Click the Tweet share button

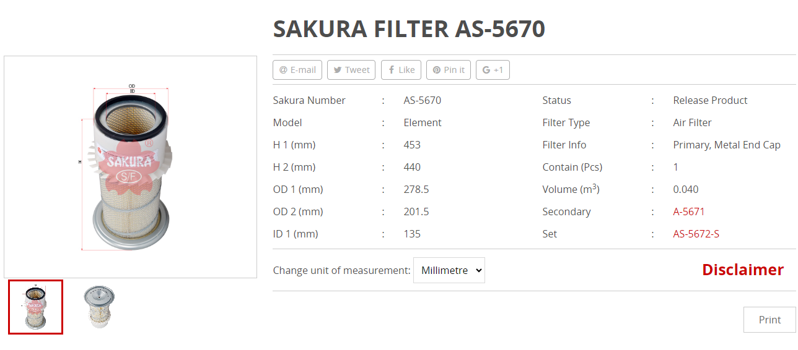click(351, 70)
